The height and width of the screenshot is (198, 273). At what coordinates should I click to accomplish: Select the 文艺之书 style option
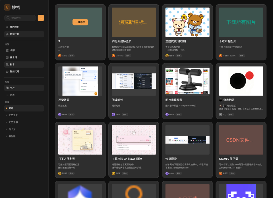click(x=24, y=122)
